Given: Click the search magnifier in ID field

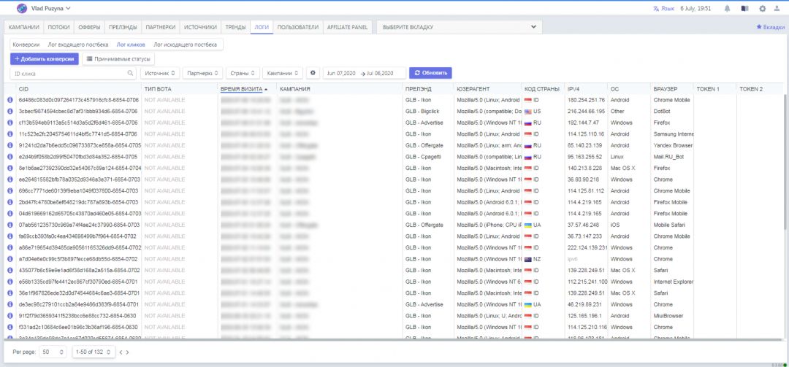Looking at the screenshot, I should [131, 73].
